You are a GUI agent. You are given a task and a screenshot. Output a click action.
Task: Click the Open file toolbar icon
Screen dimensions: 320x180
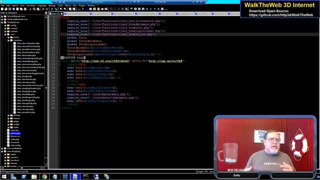tap(6, 9)
